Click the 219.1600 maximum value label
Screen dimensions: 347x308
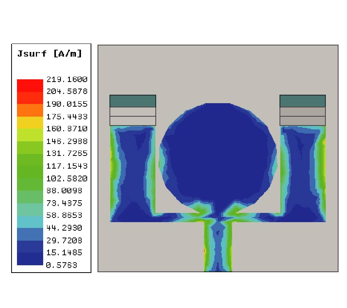[67, 79]
